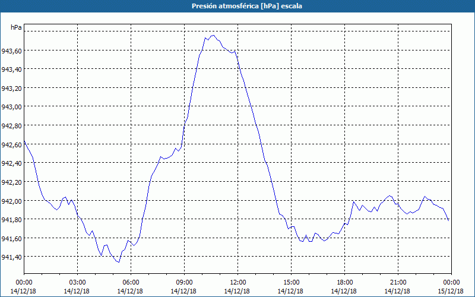The width and height of the screenshot is (475, 297).
Task: Click the 943,20 y-axis value
Action: (x=11, y=89)
